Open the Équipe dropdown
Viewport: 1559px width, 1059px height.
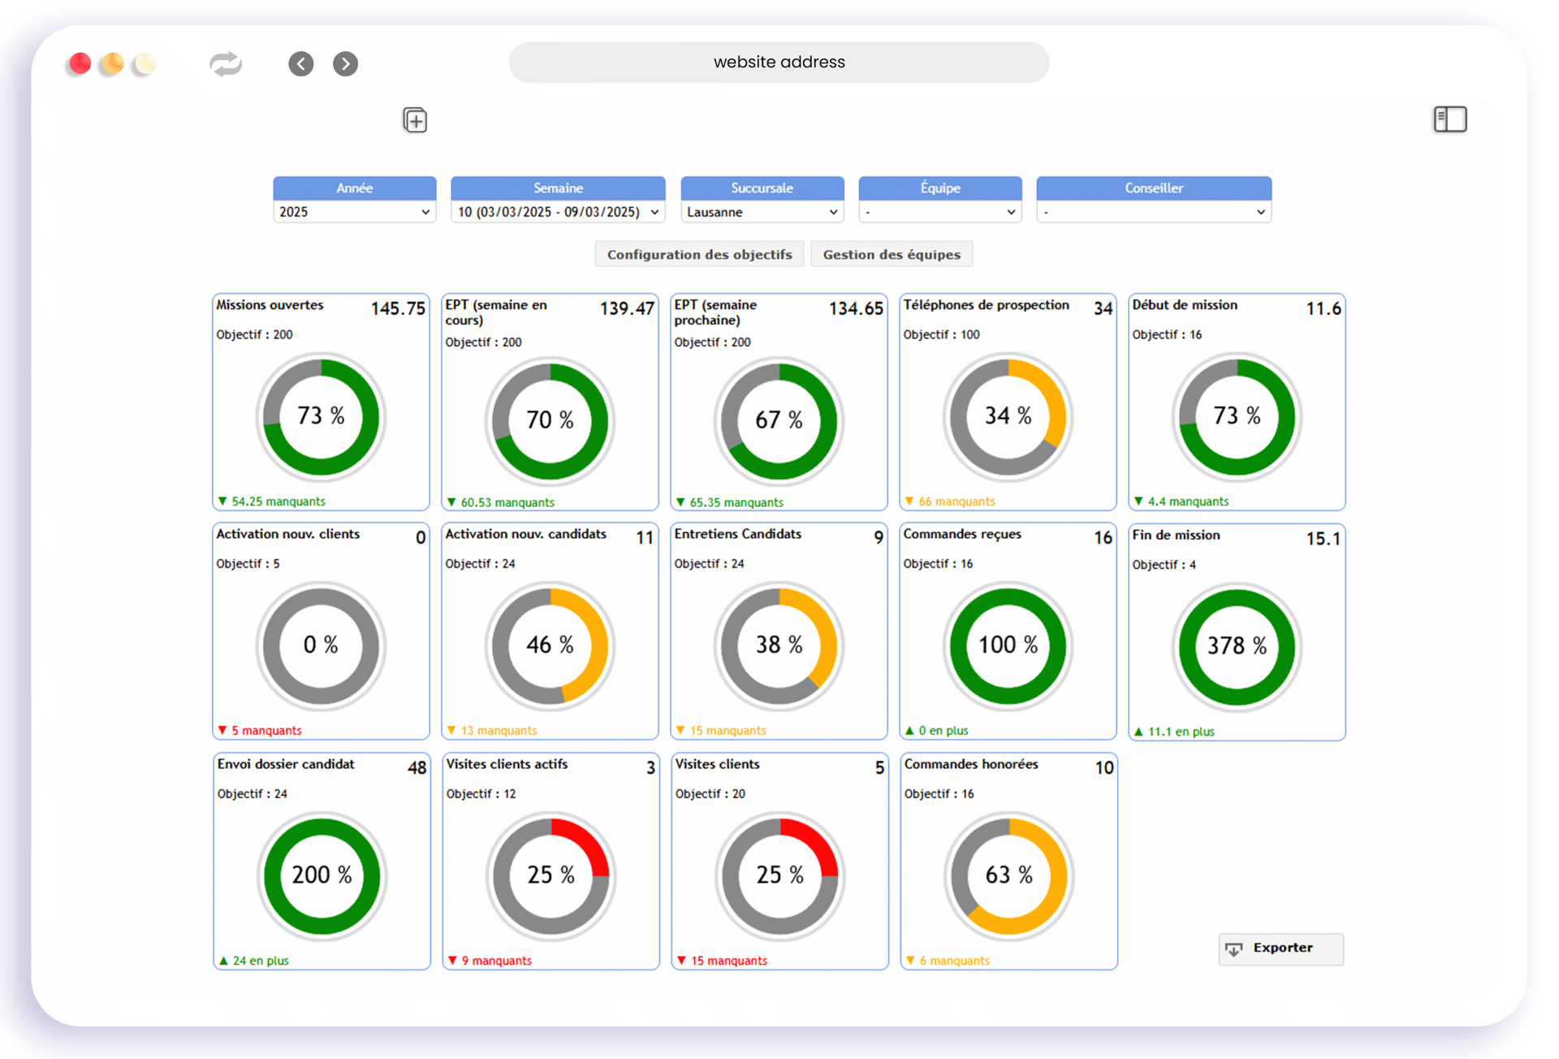click(940, 212)
